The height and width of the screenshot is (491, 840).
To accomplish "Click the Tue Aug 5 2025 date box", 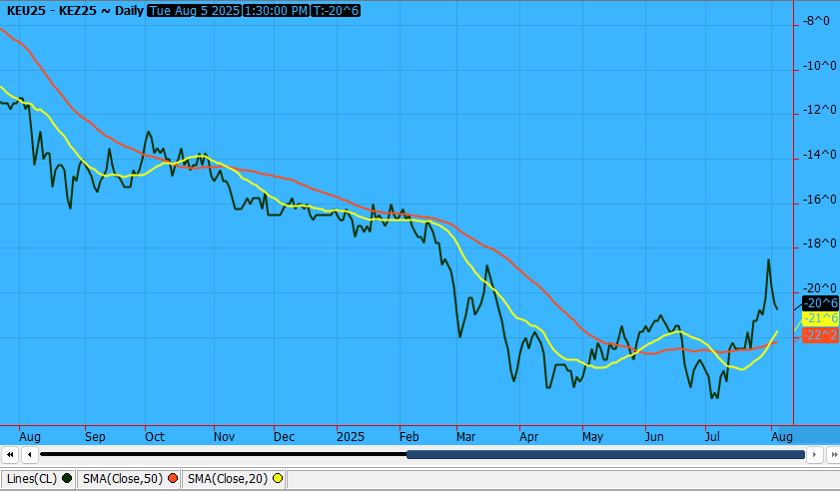I will (193, 10).
